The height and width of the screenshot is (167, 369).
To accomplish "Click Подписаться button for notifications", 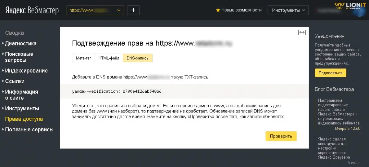I will 331,73.
